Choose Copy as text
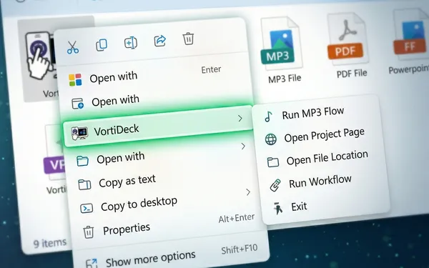Viewport: 429px width, 268px height. (127, 182)
